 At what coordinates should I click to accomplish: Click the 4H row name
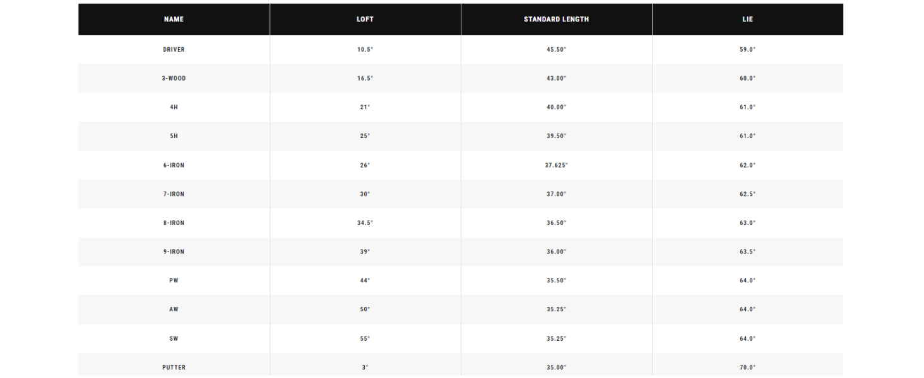174,107
